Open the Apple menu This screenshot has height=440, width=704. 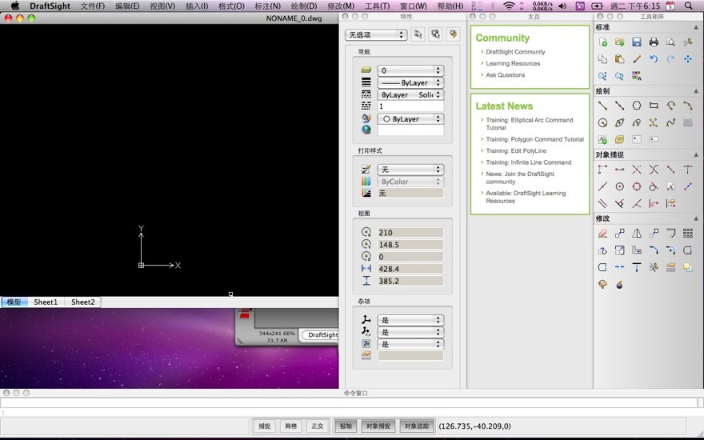15,6
